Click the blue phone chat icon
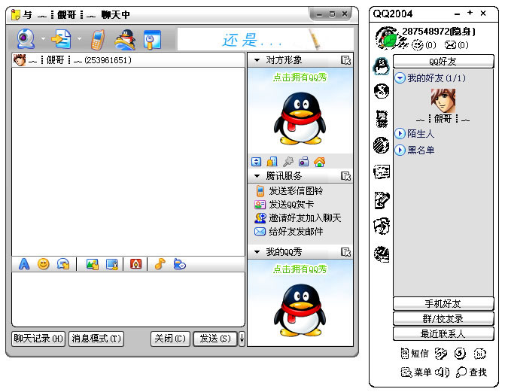The height and width of the screenshot is (392, 505). [179, 264]
